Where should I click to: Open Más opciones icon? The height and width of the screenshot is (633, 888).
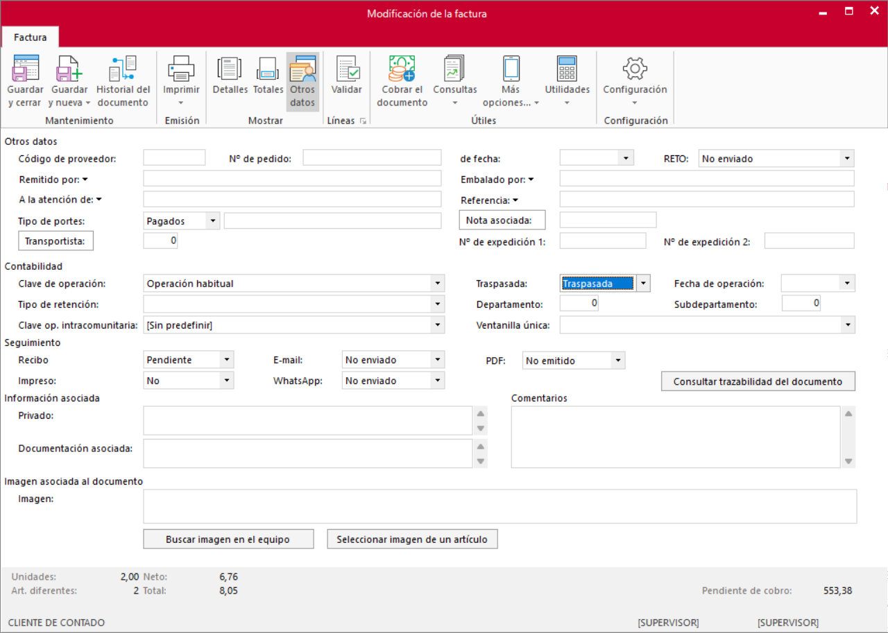pyautogui.click(x=511, y=68)
